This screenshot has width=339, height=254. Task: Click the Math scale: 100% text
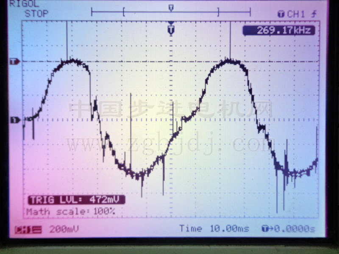coord(71,211)
